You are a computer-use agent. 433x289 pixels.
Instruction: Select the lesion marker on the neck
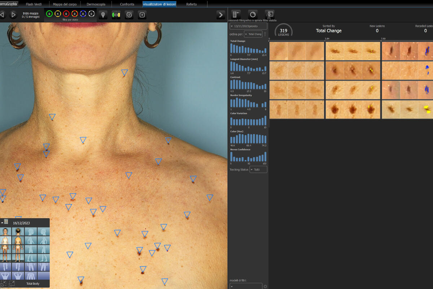point(124,73)
